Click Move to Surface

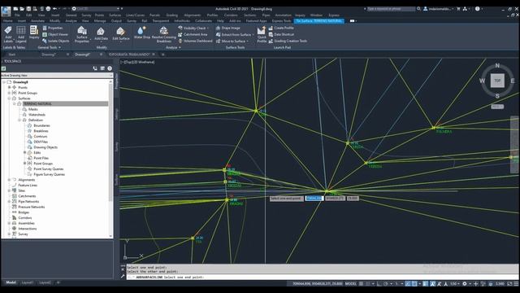(232, 41)
